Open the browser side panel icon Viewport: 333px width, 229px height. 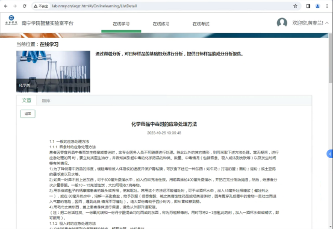[x=308, y=6]
